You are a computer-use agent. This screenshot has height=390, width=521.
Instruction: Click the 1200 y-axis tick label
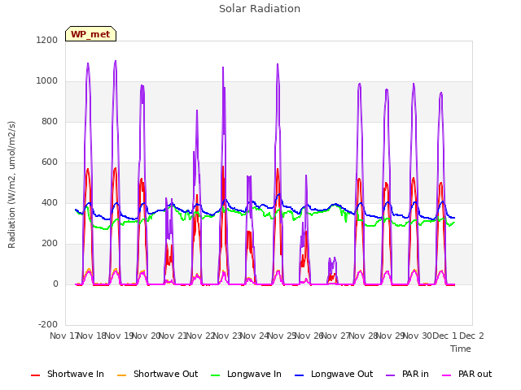click(x=47, y=40)
